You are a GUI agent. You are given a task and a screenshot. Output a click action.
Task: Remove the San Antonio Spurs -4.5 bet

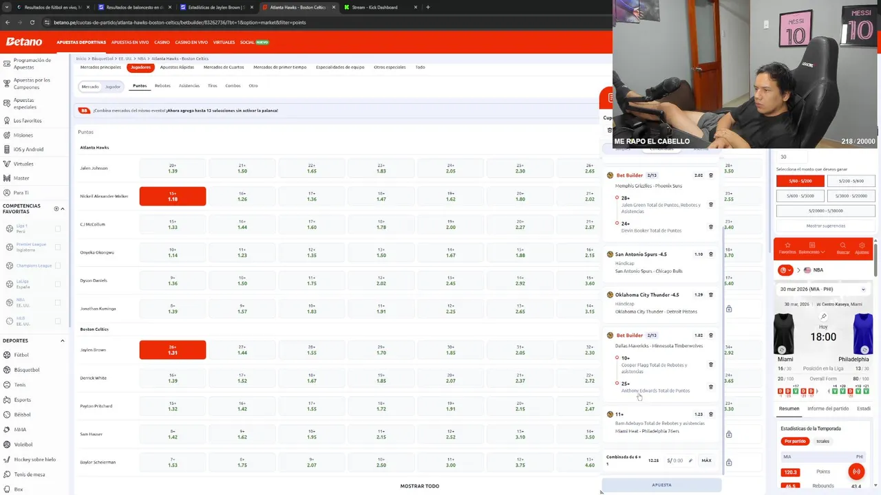tap(711, 254)
